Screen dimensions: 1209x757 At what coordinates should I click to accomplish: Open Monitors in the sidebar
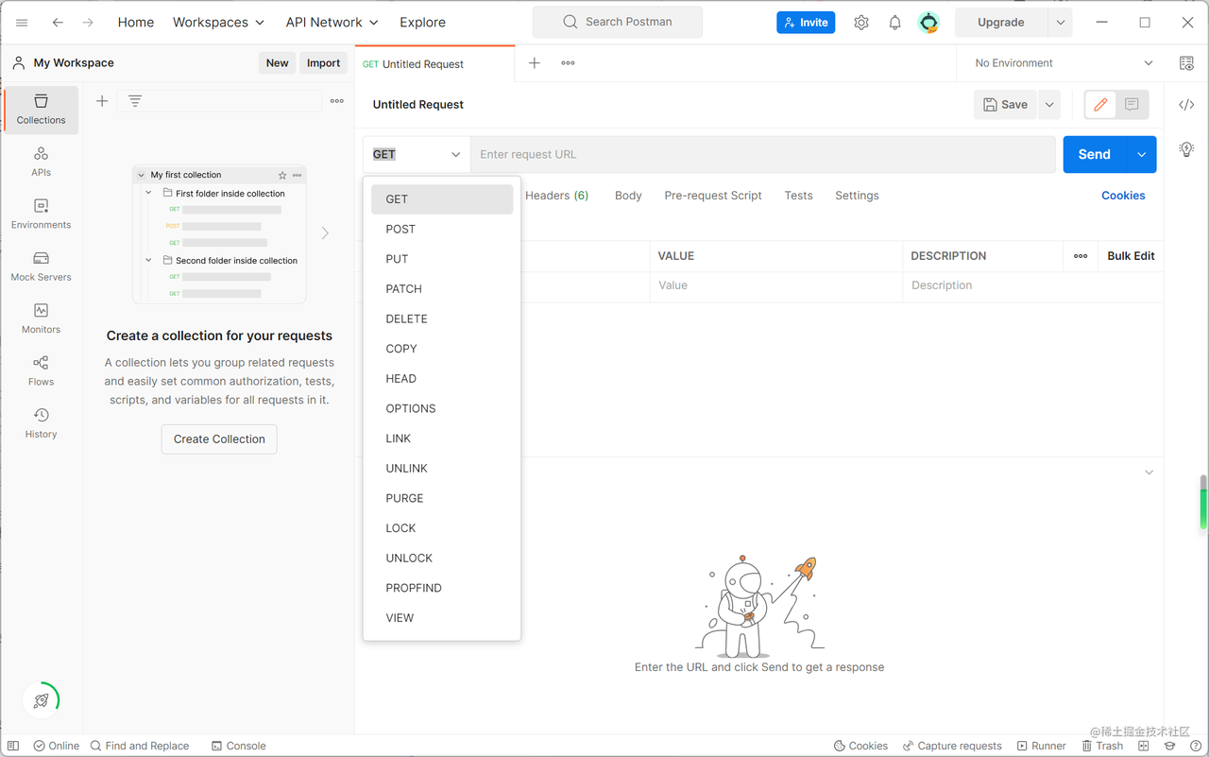click(x=42, y=318)
